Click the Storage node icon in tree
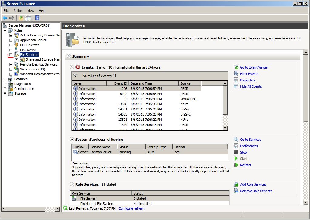Screen dimensions: 310x220 coord(11,93)
